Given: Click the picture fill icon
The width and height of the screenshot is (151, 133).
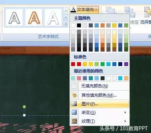Looking at the screenshot, I should click(x=74, y=104).
